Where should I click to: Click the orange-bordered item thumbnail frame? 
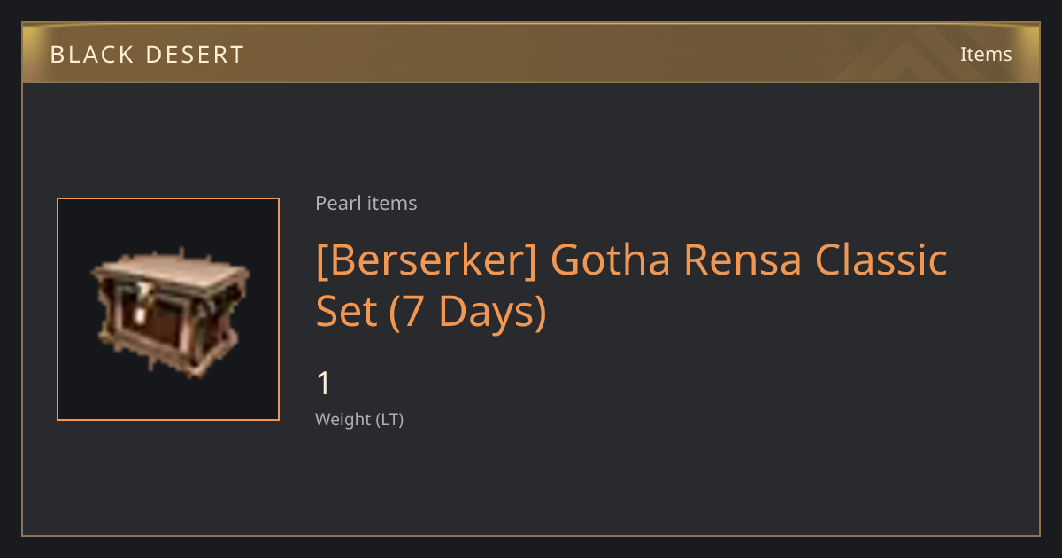point(168,309)
